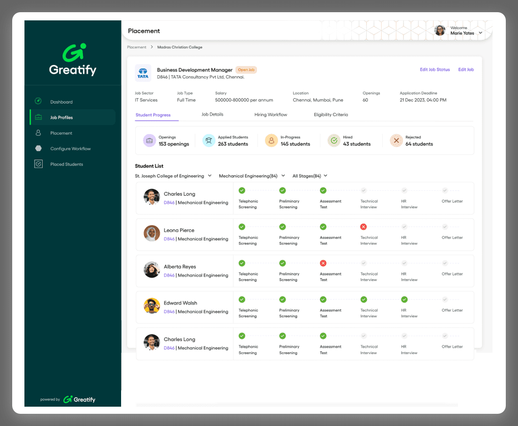Click the Edit Job link
The width and height of the screenshot is (518, 426).
(x=466, y=70)
